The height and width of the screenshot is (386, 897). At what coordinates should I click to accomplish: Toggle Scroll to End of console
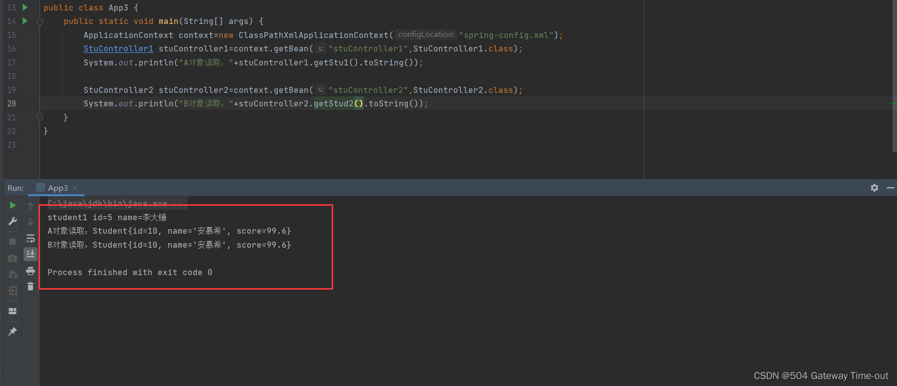31,254
